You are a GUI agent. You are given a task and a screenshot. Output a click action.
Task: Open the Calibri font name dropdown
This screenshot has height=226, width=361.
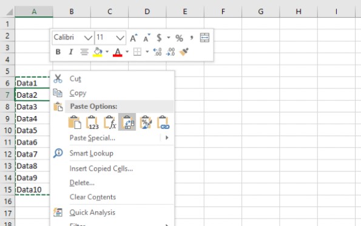tap(88, 38)
